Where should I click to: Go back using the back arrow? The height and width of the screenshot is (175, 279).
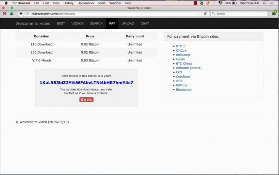pyautogui.click(x=21, y=14)
